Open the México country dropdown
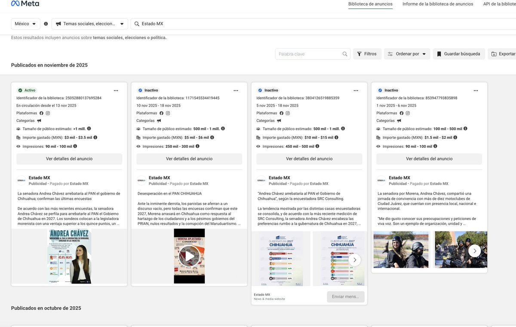This screenshot has width=516, height=327. pos(26,24)
